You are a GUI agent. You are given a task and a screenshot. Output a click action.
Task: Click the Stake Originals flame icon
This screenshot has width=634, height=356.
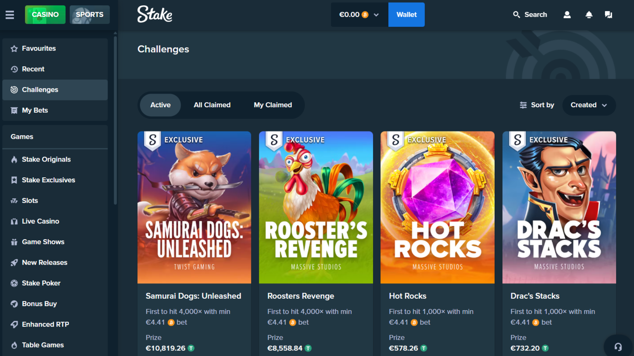(x=14, y=160)
